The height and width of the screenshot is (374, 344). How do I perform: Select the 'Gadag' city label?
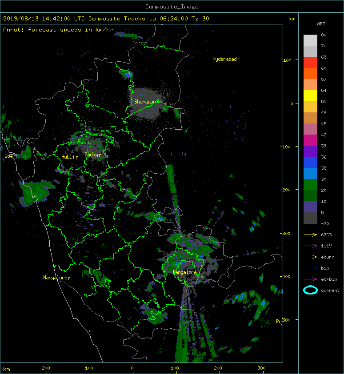[92, 155]
